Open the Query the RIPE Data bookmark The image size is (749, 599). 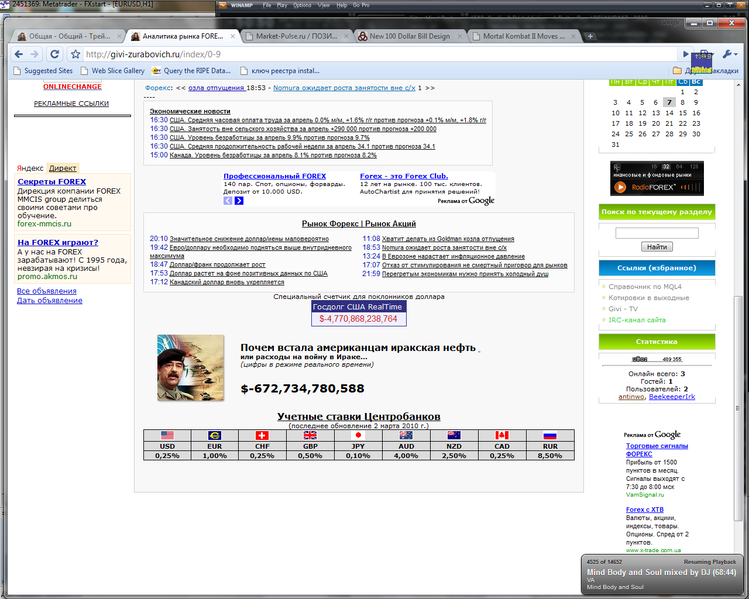(191, 71)
